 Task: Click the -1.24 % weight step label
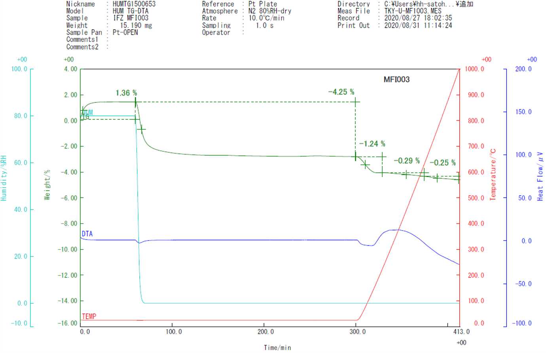pyautogui.click(x=372, y=144)
